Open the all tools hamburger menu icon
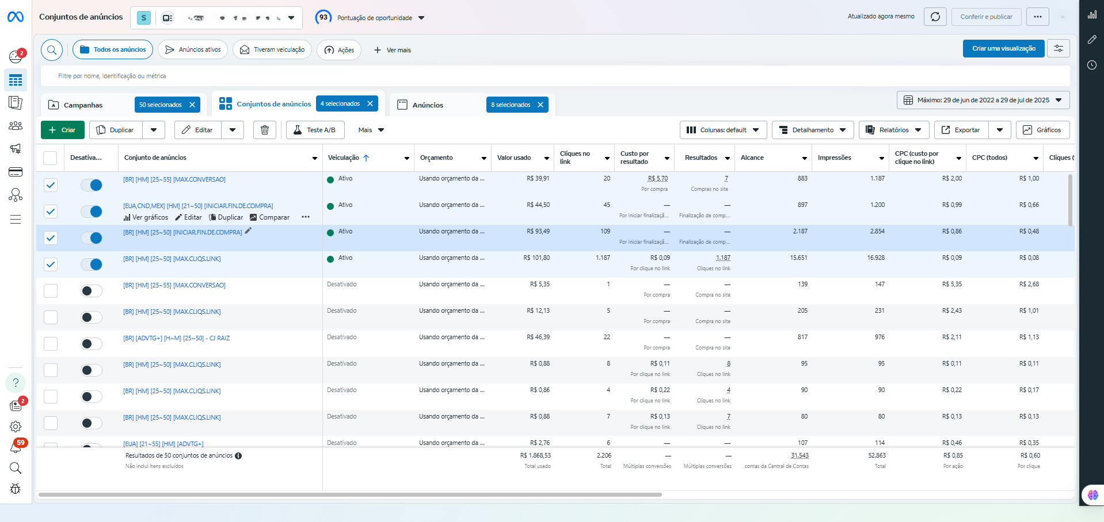This screenshot has height=522, width=1104. coord(16,219)
